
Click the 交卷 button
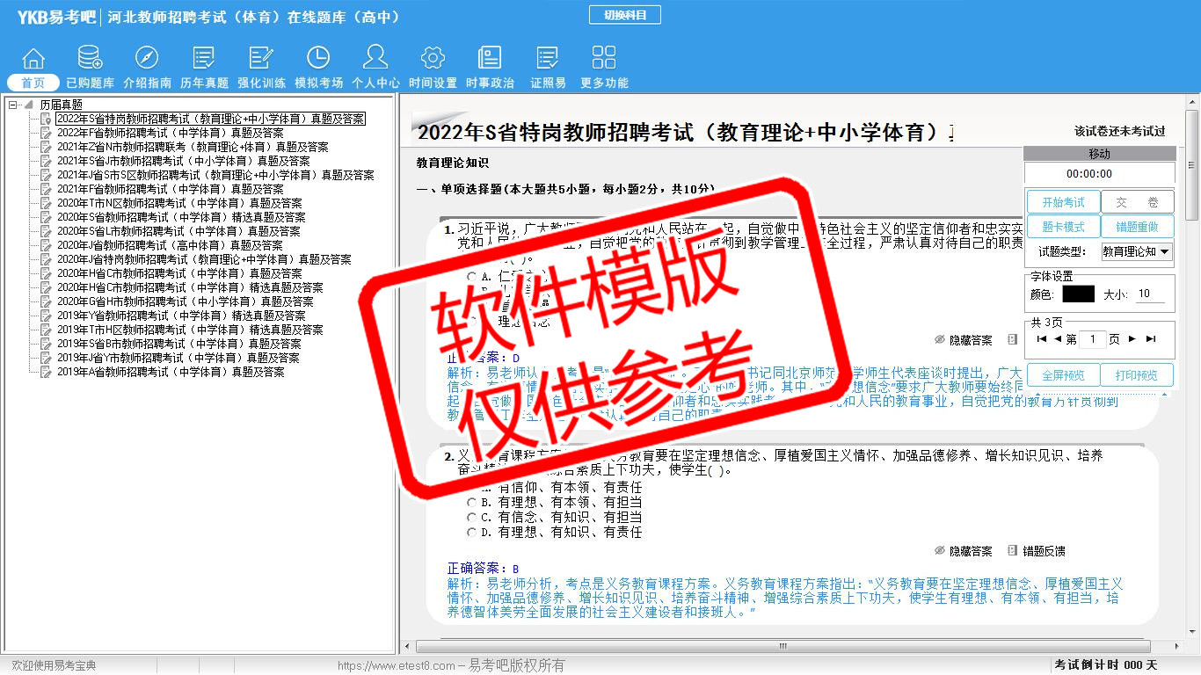[1137, 202]
